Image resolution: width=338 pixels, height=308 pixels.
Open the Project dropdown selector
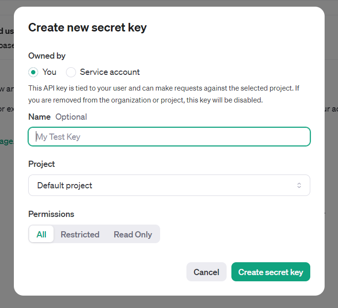click(169, 185)
